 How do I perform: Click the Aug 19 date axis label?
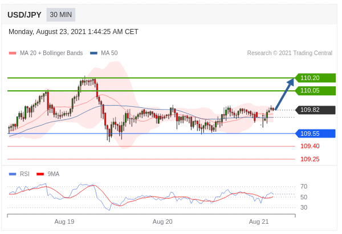[64, 222]
